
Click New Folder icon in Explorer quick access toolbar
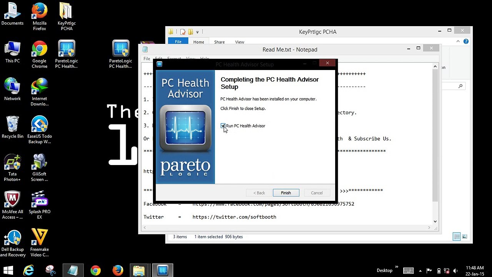point(190,32)
